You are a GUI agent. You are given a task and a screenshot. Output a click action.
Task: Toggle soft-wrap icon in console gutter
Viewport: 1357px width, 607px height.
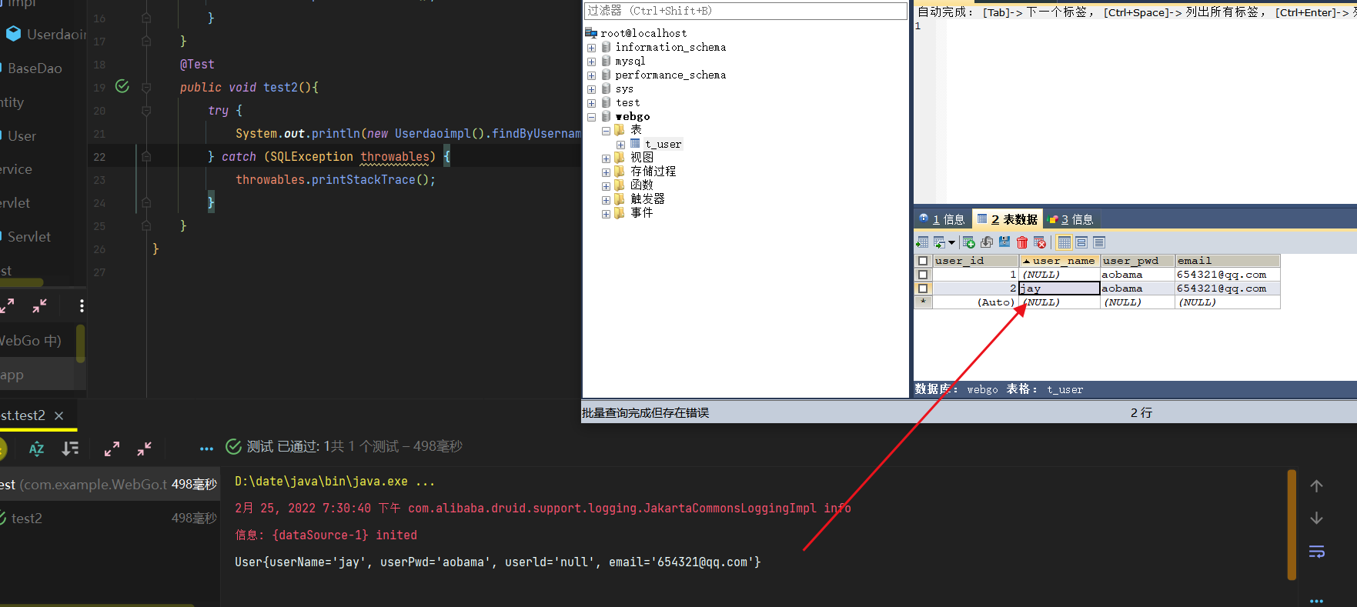1316,551
